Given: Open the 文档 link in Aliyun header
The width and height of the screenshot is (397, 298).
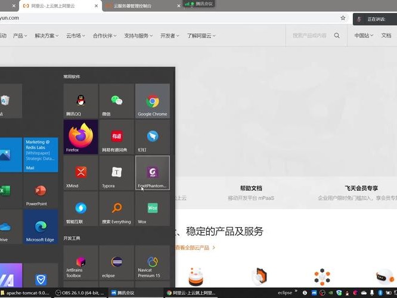Looking at the screenshot, I should coord(386,35).
